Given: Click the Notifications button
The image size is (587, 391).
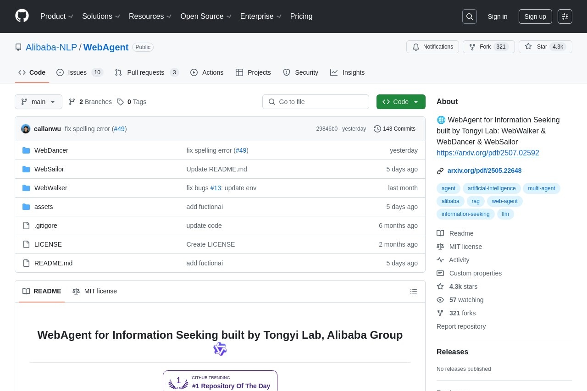Looking at the screenshot, I should click(x=432, y=47).
